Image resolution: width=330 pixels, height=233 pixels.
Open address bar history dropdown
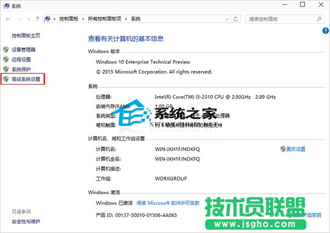[x=227, y=19]
